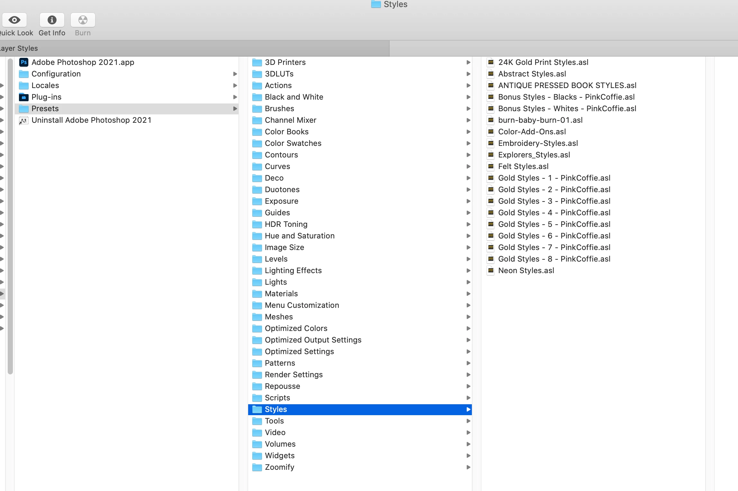Viewport: 738px width, 491px height.
Task: Click the Styles folder disclosure arrow
Action: pyautogui.click(x=468, y=409)
